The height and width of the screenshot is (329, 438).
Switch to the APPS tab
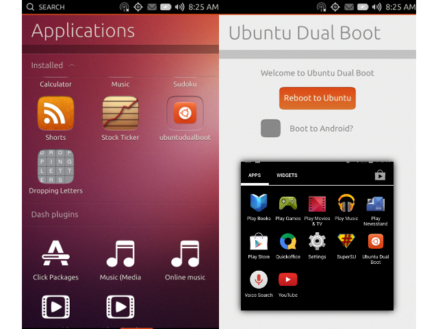coord(255,175)
